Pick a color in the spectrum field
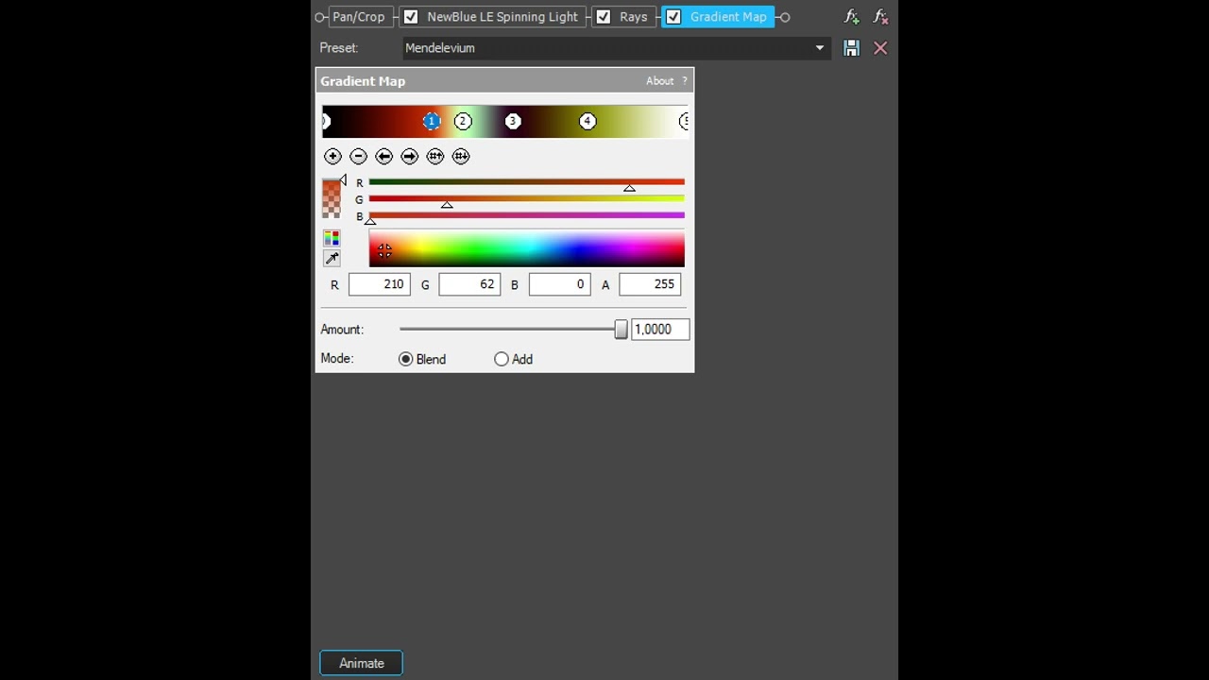Image resolution: width=1209 pixels, height=680 pixels. pos(526,248)
